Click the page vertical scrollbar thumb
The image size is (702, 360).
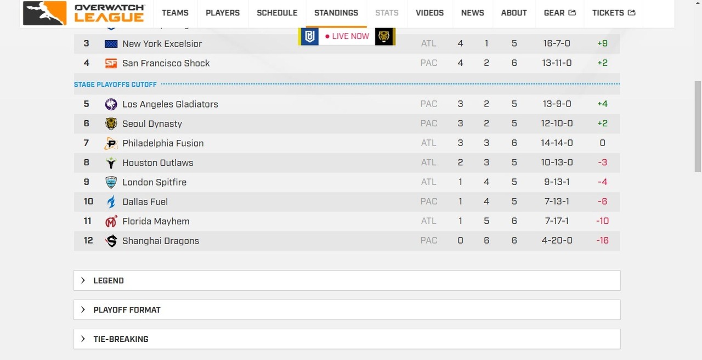pos(698,126)
